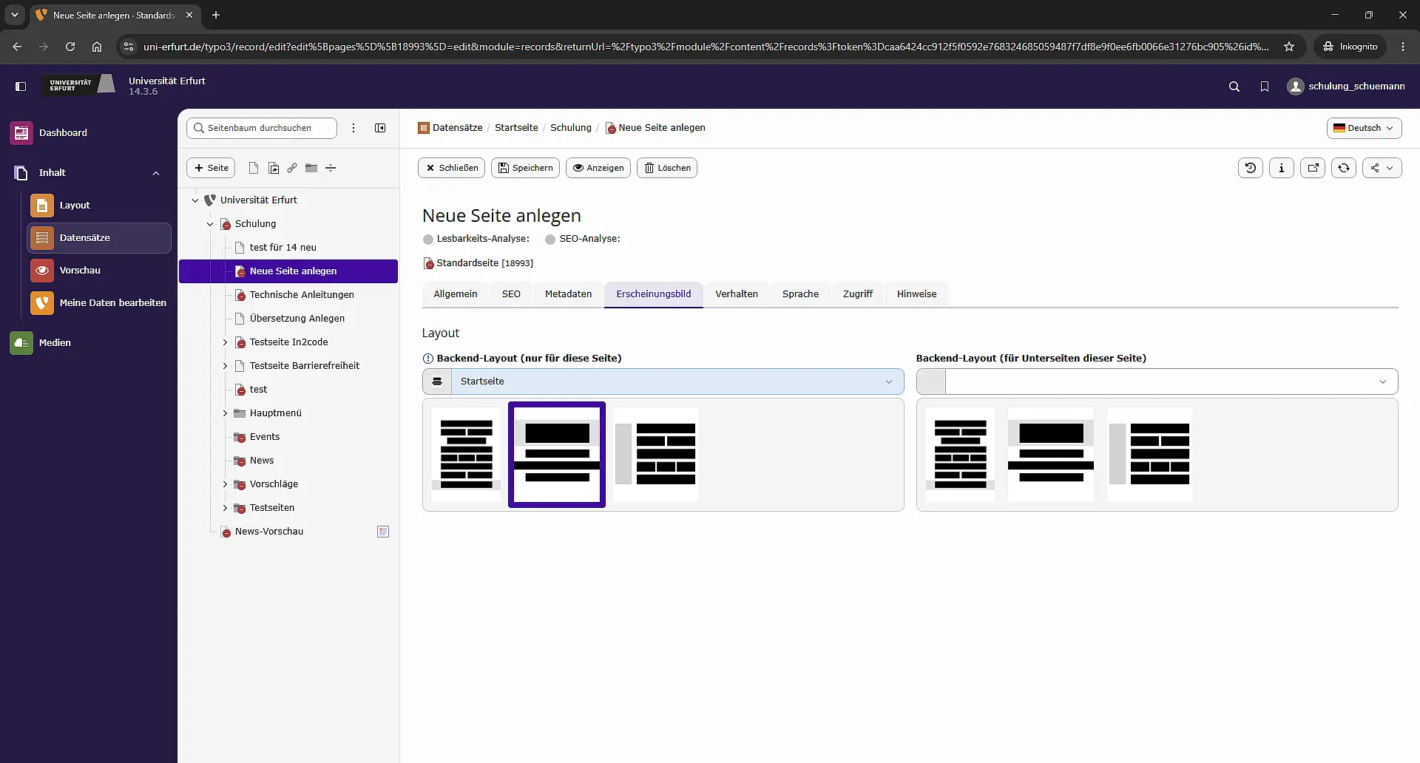
Task: Pick the standard page icon in tree toolbar
Action: pos(254,169)
